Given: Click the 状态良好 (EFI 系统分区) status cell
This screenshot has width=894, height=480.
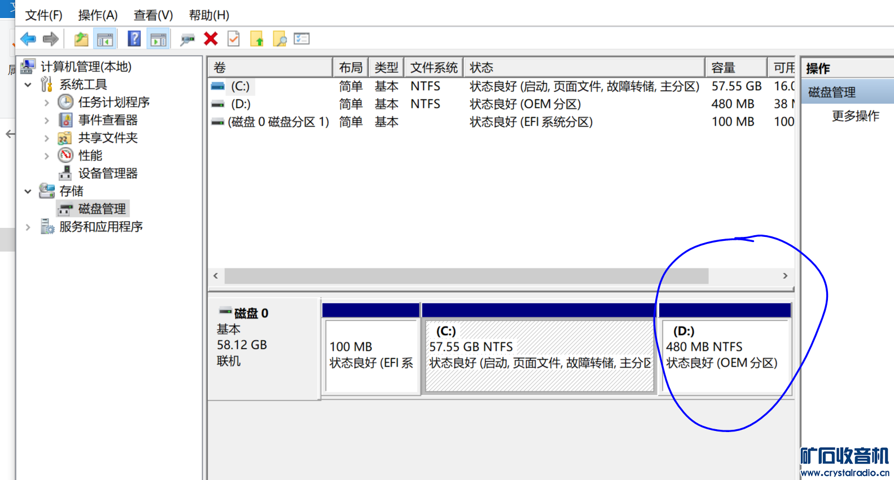Looking at the screenshot, I should 531,122.
